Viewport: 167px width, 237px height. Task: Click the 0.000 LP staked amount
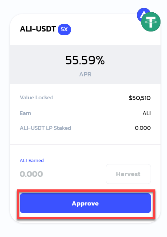143,128
